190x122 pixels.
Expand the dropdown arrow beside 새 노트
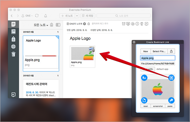point(77,16)
